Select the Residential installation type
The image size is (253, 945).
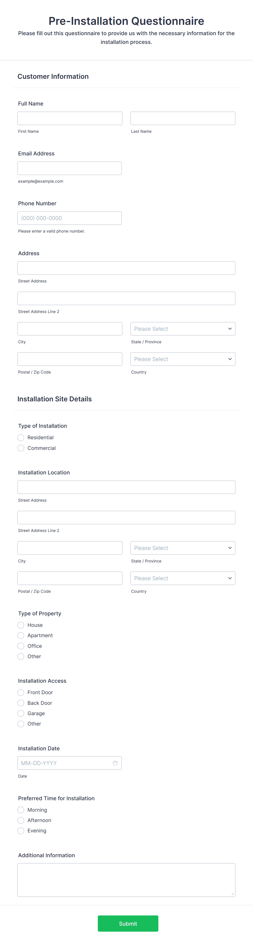pos(20,437)
